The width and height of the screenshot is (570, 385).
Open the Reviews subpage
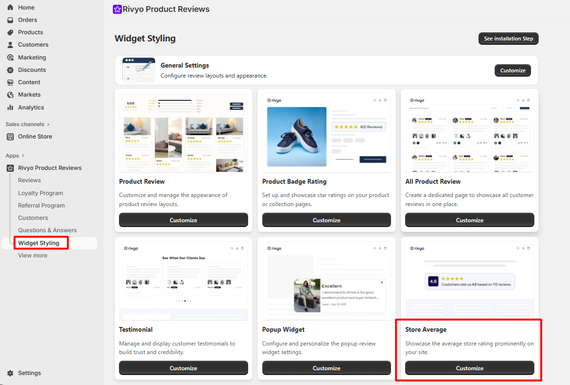point(30,180)
